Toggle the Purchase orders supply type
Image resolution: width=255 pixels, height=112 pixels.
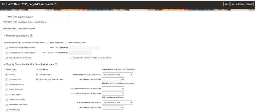[6, 79]
